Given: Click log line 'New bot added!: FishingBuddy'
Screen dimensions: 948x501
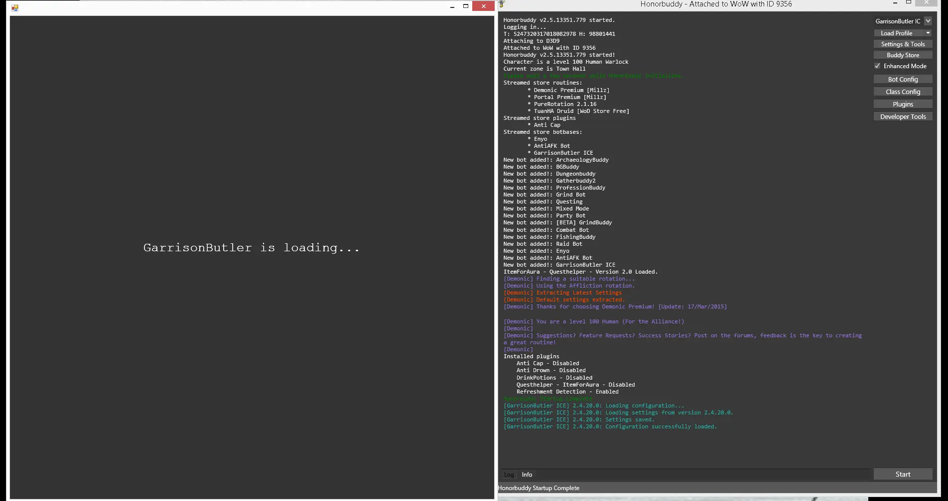Looking at the screenshot, I should click(x=549, y=237).
